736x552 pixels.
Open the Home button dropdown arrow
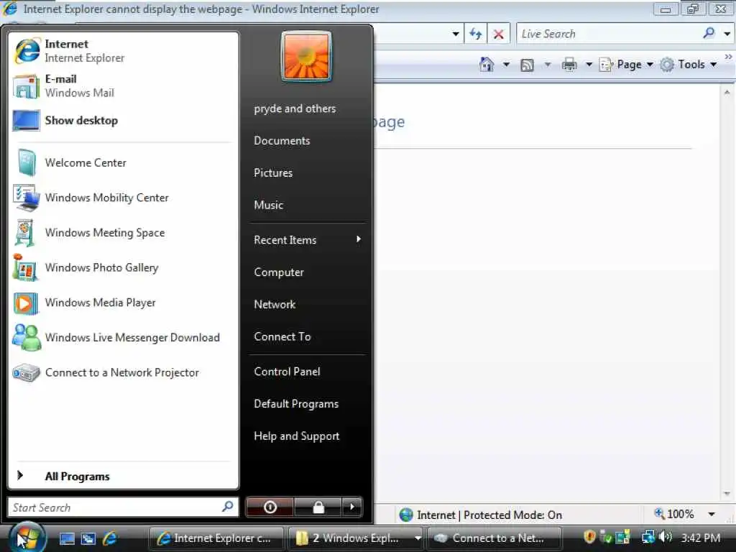[x=507, y=64]
